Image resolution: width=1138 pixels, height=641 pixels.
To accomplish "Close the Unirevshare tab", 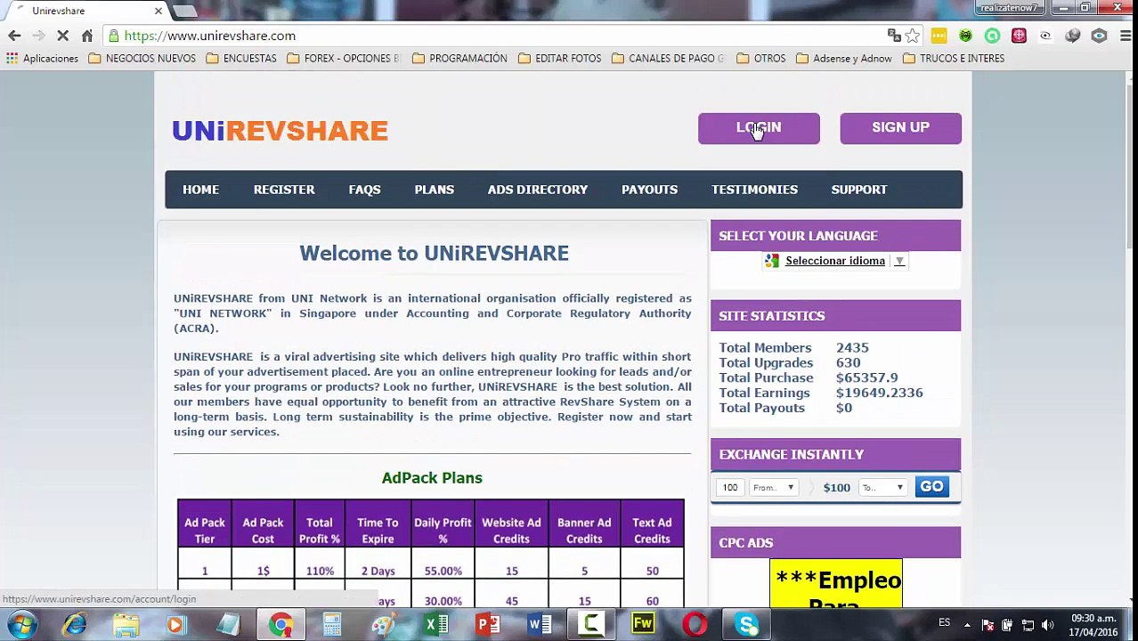I will (x=159, y=11).
